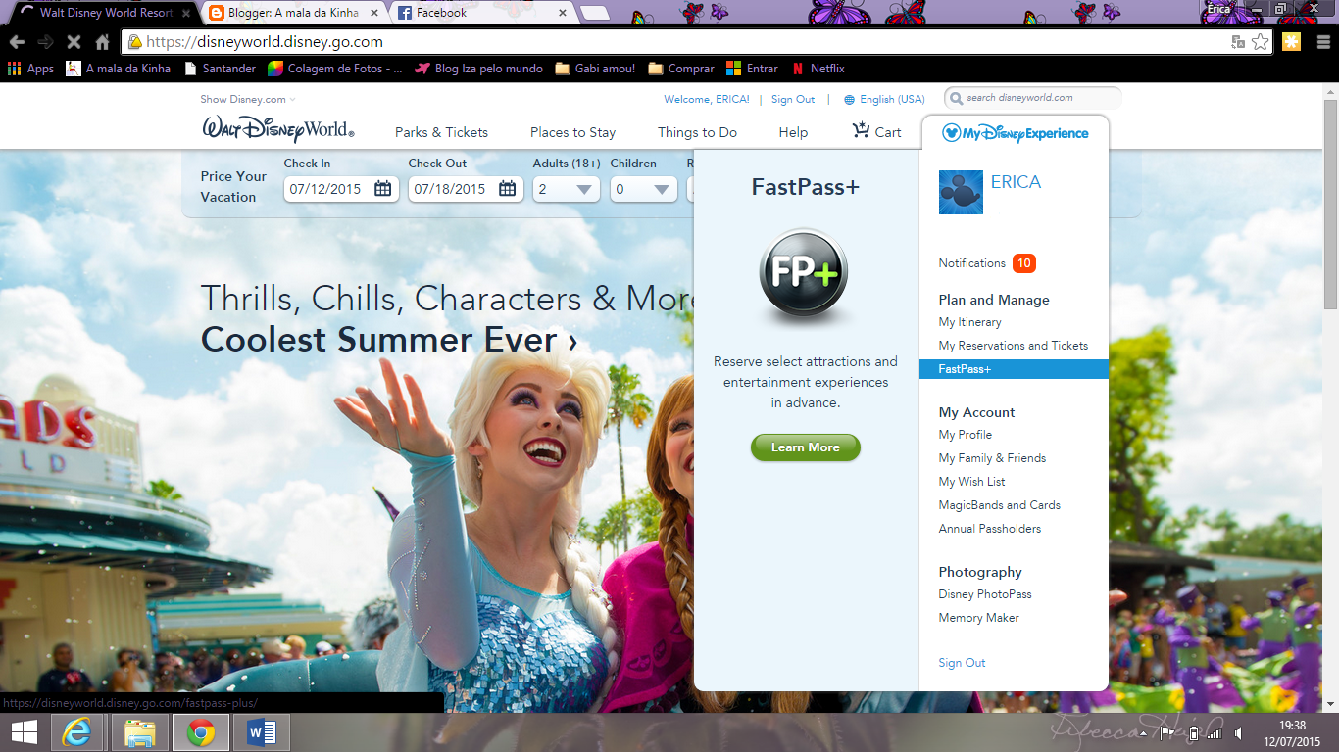
Task: Open the Netflix bookmark
Action: pyautogui.click(x=818, y=69)
